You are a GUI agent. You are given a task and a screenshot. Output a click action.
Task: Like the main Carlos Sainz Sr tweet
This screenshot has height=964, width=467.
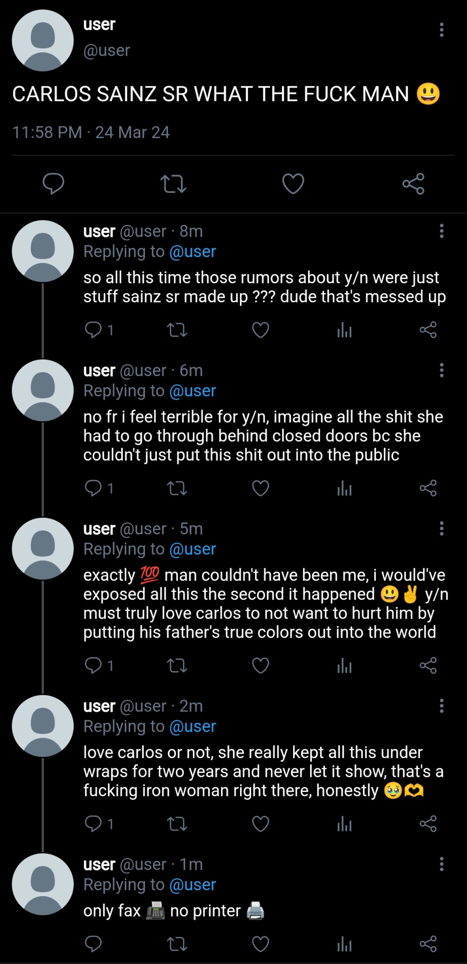[293, 184]
